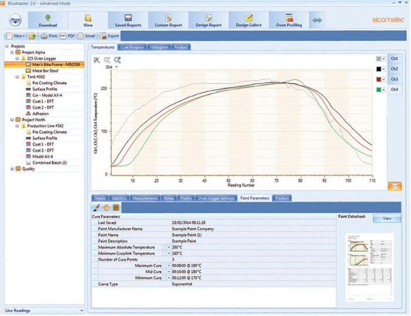The image size is (411, 316).
Task: Open Saved Reports from the ribbon
Action: pyautogui.click(x=127, y=20)
